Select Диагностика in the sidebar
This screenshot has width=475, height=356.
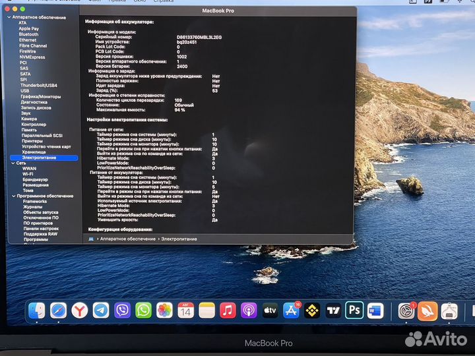coord(34,102)
